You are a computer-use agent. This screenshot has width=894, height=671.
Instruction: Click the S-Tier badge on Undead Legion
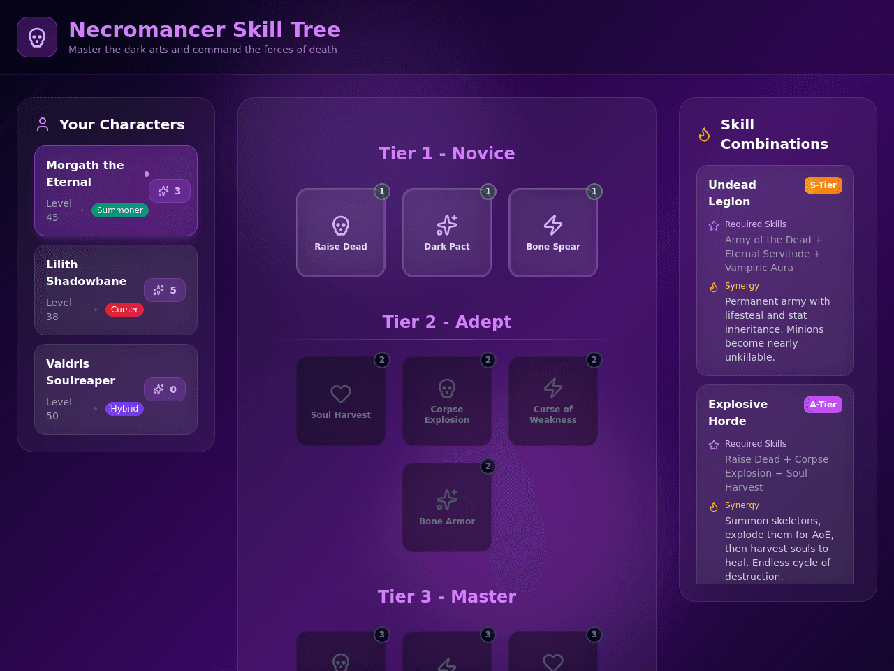pos(823,185)
